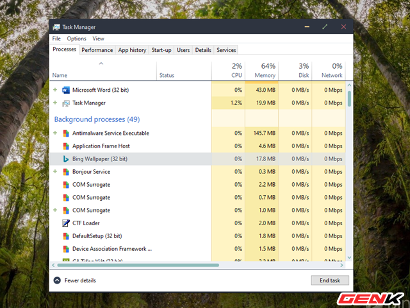Click the horizontal scrollbar thumb
This screenshot has width=410, height=308.
138,265
